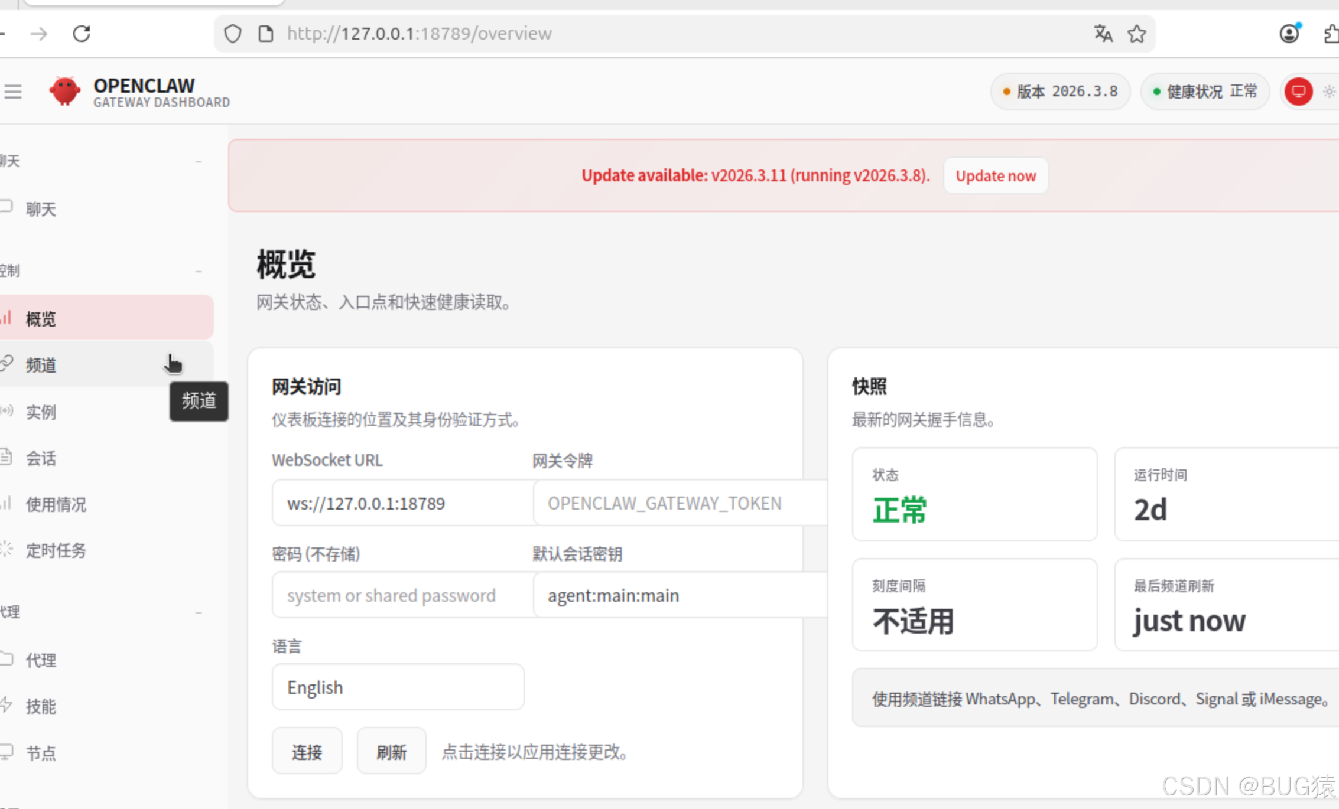Click the Update now button
Screen dimensions: 1339x809
point(996,176)
